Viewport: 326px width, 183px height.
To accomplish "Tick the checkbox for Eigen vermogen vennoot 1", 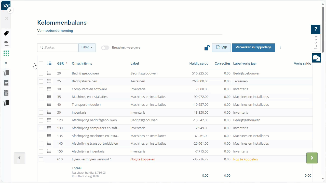I will (41, 159).
